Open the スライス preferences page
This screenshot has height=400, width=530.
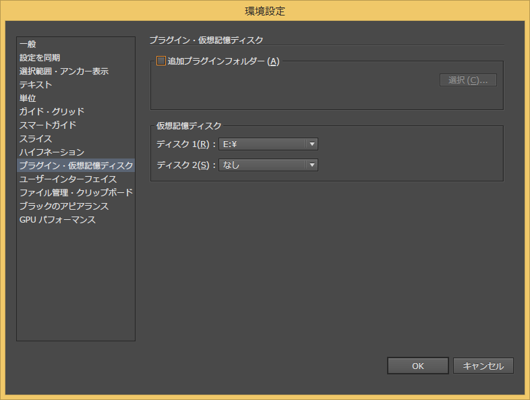click(x=76, y=139)
